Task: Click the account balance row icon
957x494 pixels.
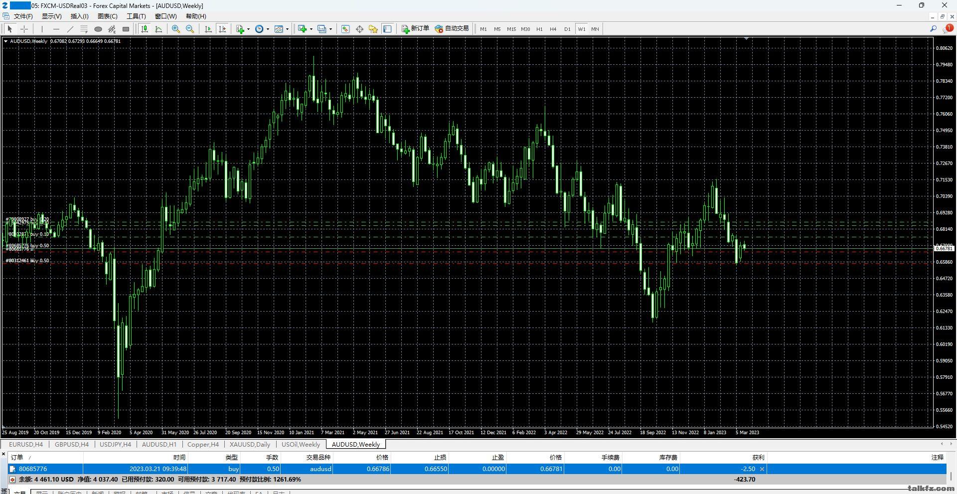Action: pos(12,480)
